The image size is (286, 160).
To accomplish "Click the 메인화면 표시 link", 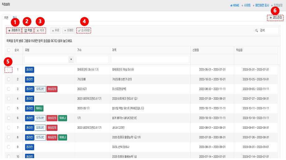I will (262, 5).
